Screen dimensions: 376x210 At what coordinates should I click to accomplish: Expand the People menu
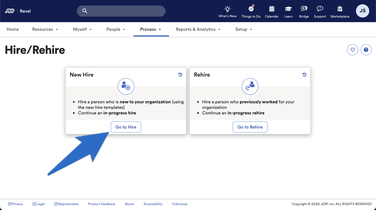coord(116,29)
